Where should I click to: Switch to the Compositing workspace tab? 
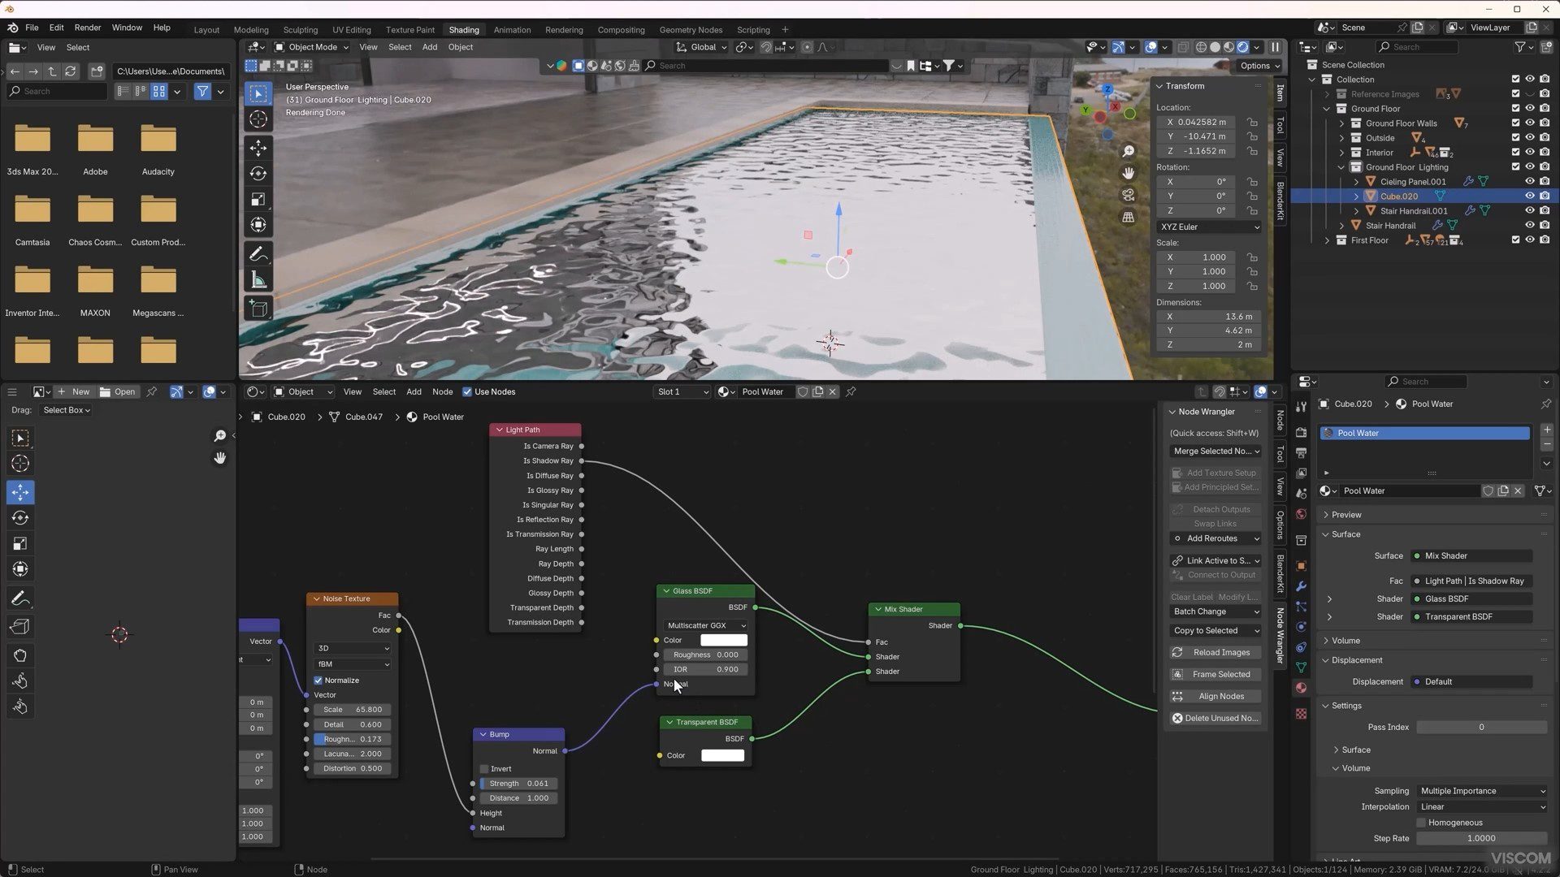[x=621, y=29]
